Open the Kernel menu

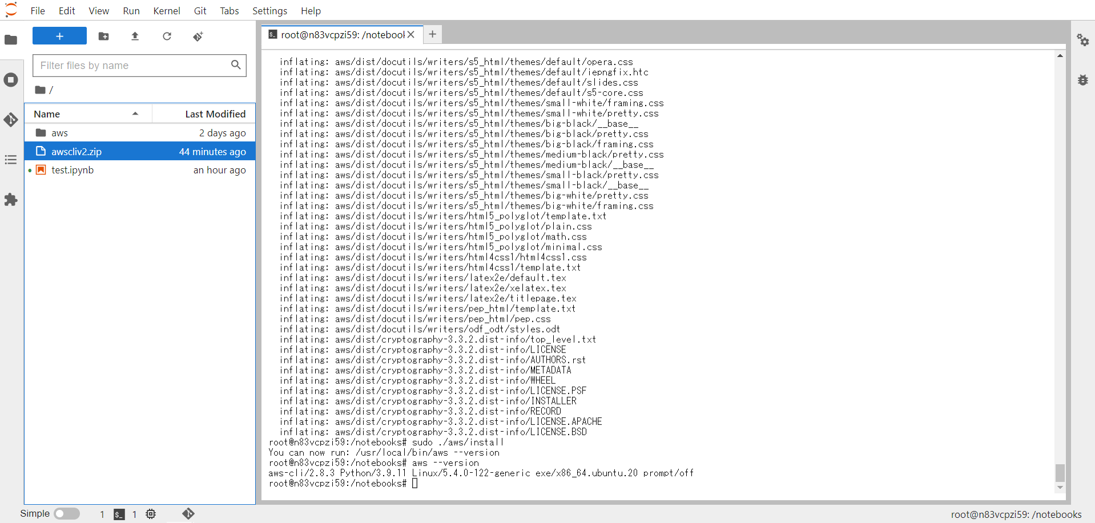pyautogui.click(x=166, y=10)
